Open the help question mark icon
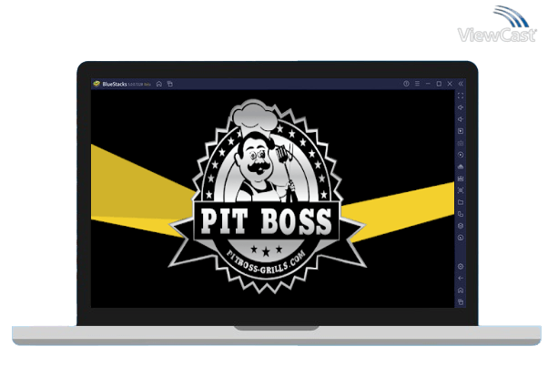The width and height of the screenshot is (548, 377). [406, 84]
